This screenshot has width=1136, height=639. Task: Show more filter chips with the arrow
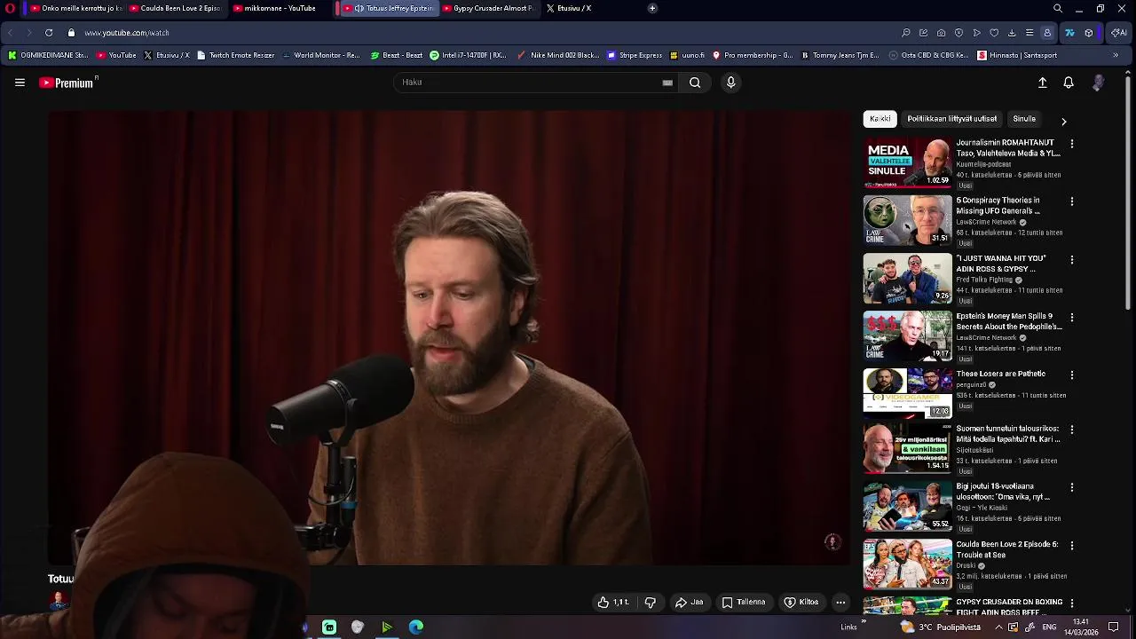pos(1063,121)
